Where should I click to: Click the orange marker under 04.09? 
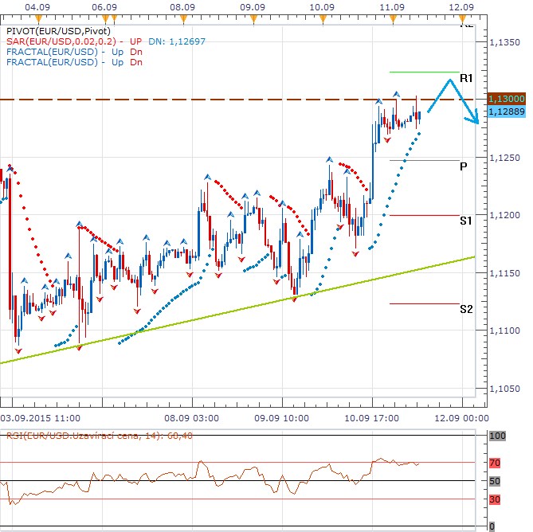pos(38,17)
